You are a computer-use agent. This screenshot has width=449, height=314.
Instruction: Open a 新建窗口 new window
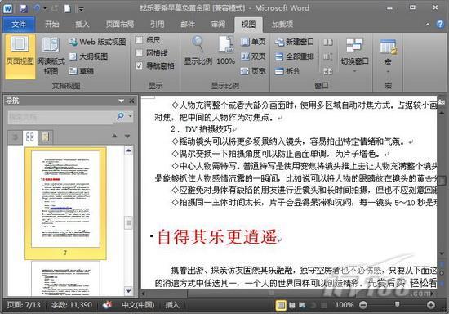coord(295,42)
